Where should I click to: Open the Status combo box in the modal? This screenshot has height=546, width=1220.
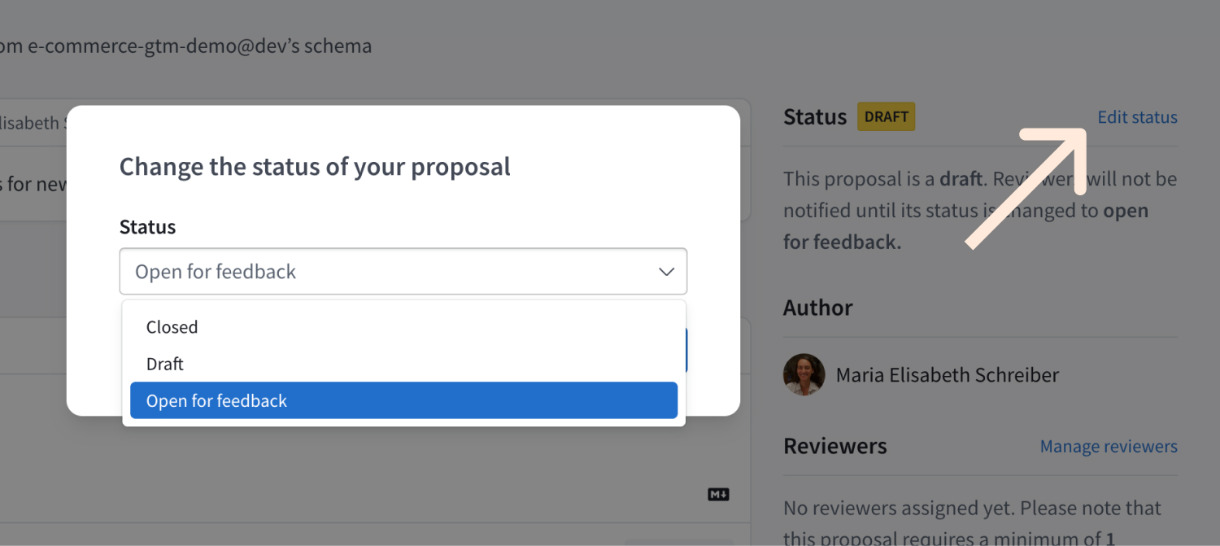pos(403,271)
